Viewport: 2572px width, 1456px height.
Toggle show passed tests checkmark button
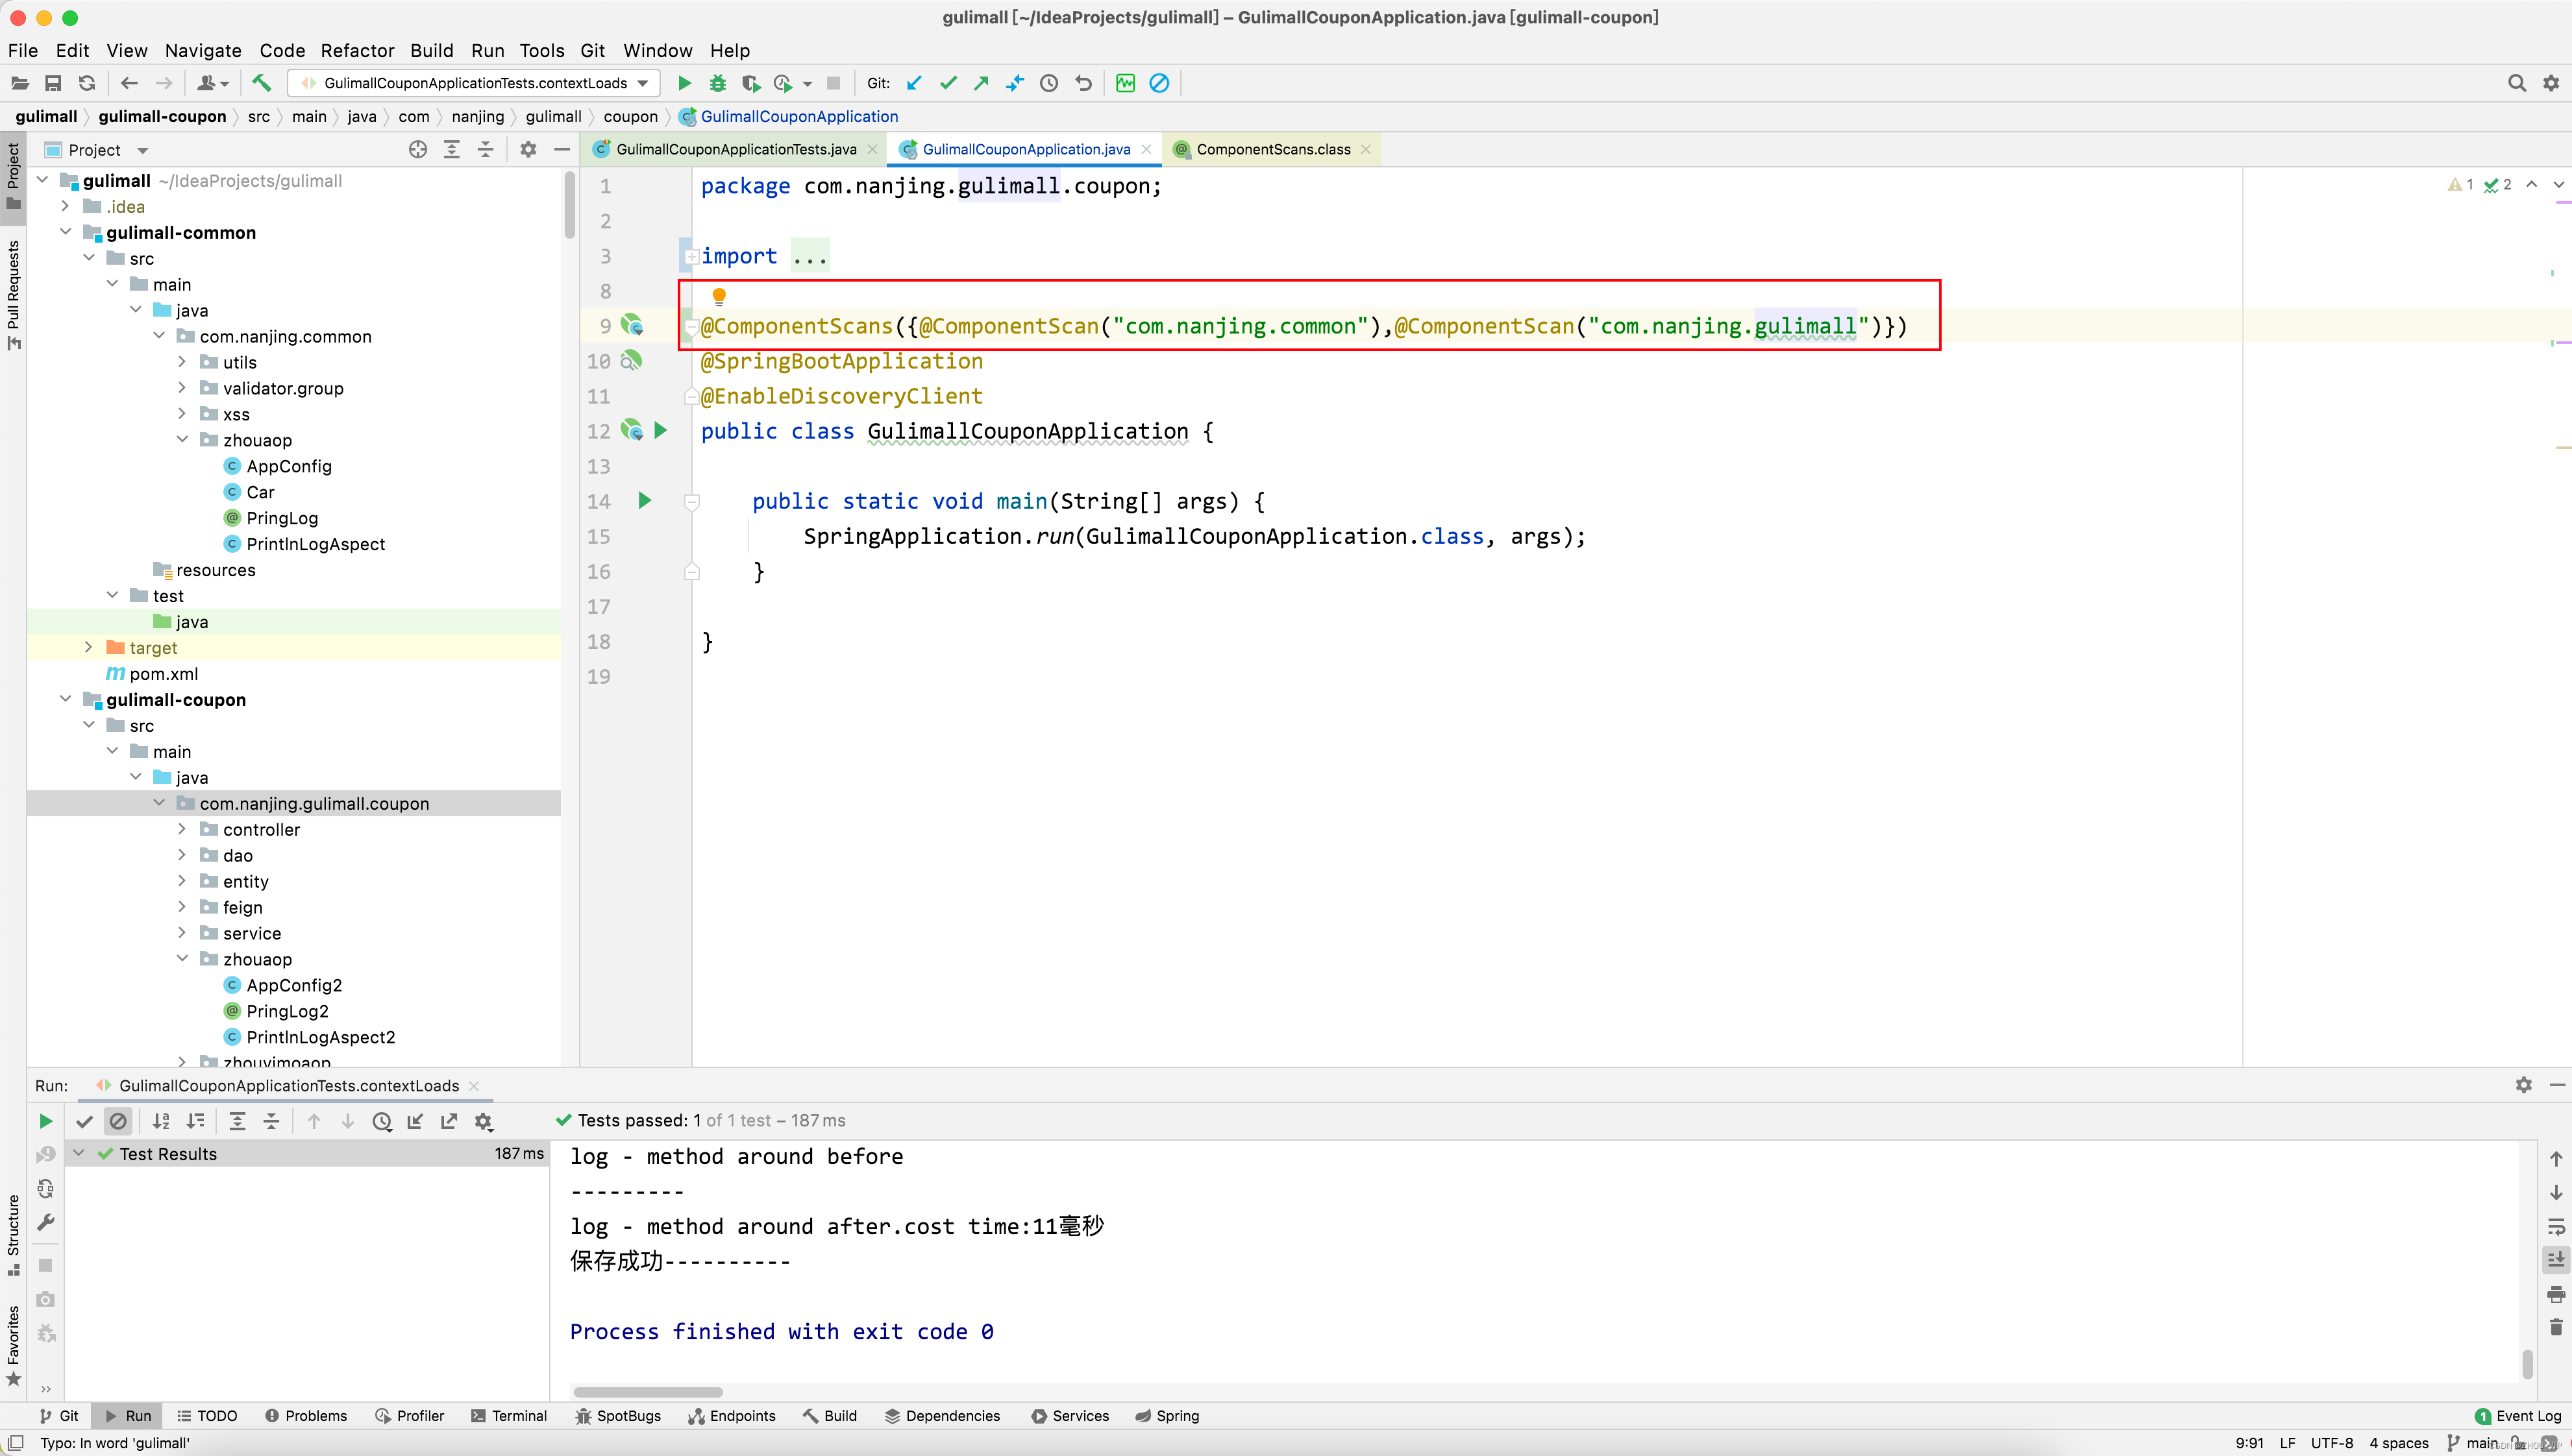pyautogui.click(x=84, y=1121)
